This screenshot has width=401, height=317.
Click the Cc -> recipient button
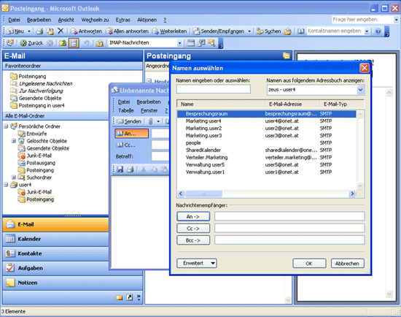point(193,229)
